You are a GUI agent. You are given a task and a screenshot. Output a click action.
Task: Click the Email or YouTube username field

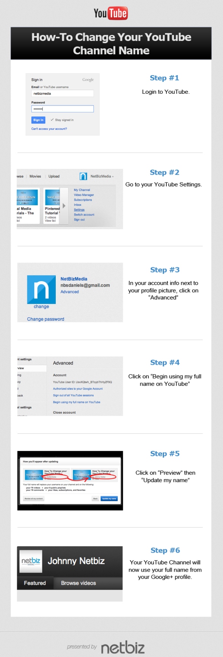pyautogui.click(x=62, y=93)
